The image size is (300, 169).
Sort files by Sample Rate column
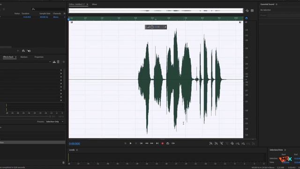coord(45,14)
